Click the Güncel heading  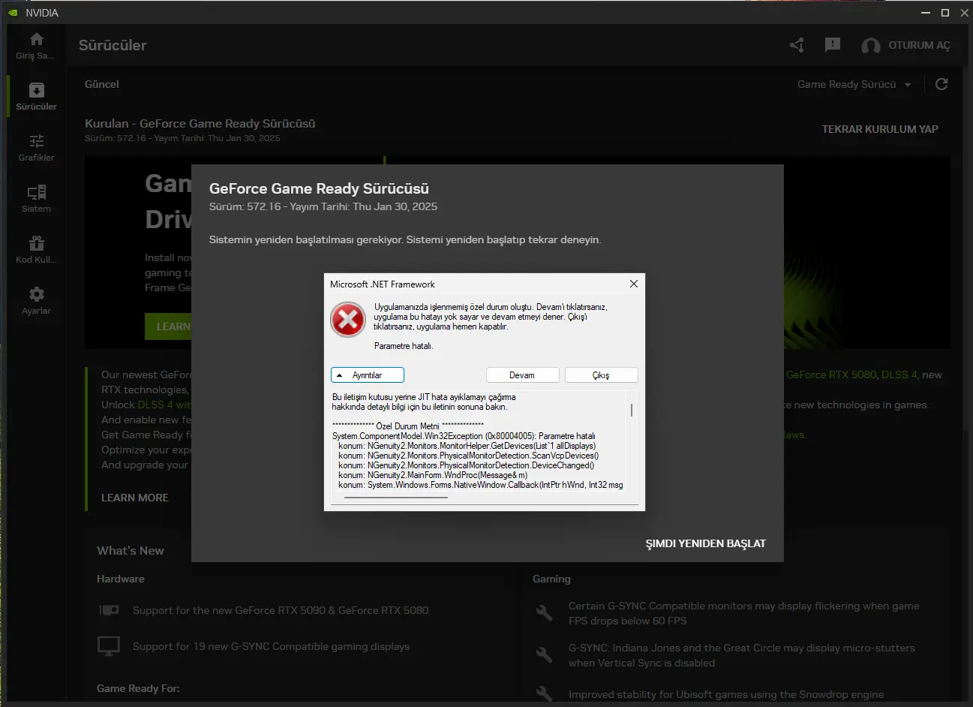coord(102,84)
